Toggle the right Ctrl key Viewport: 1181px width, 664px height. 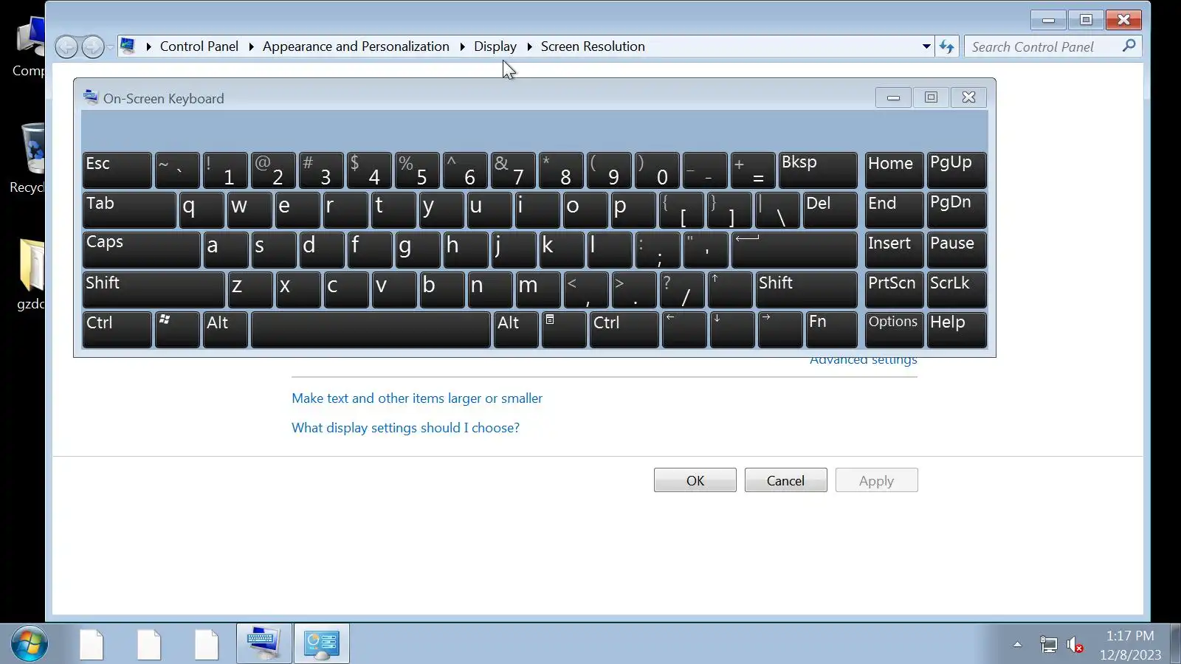[624, 329]
